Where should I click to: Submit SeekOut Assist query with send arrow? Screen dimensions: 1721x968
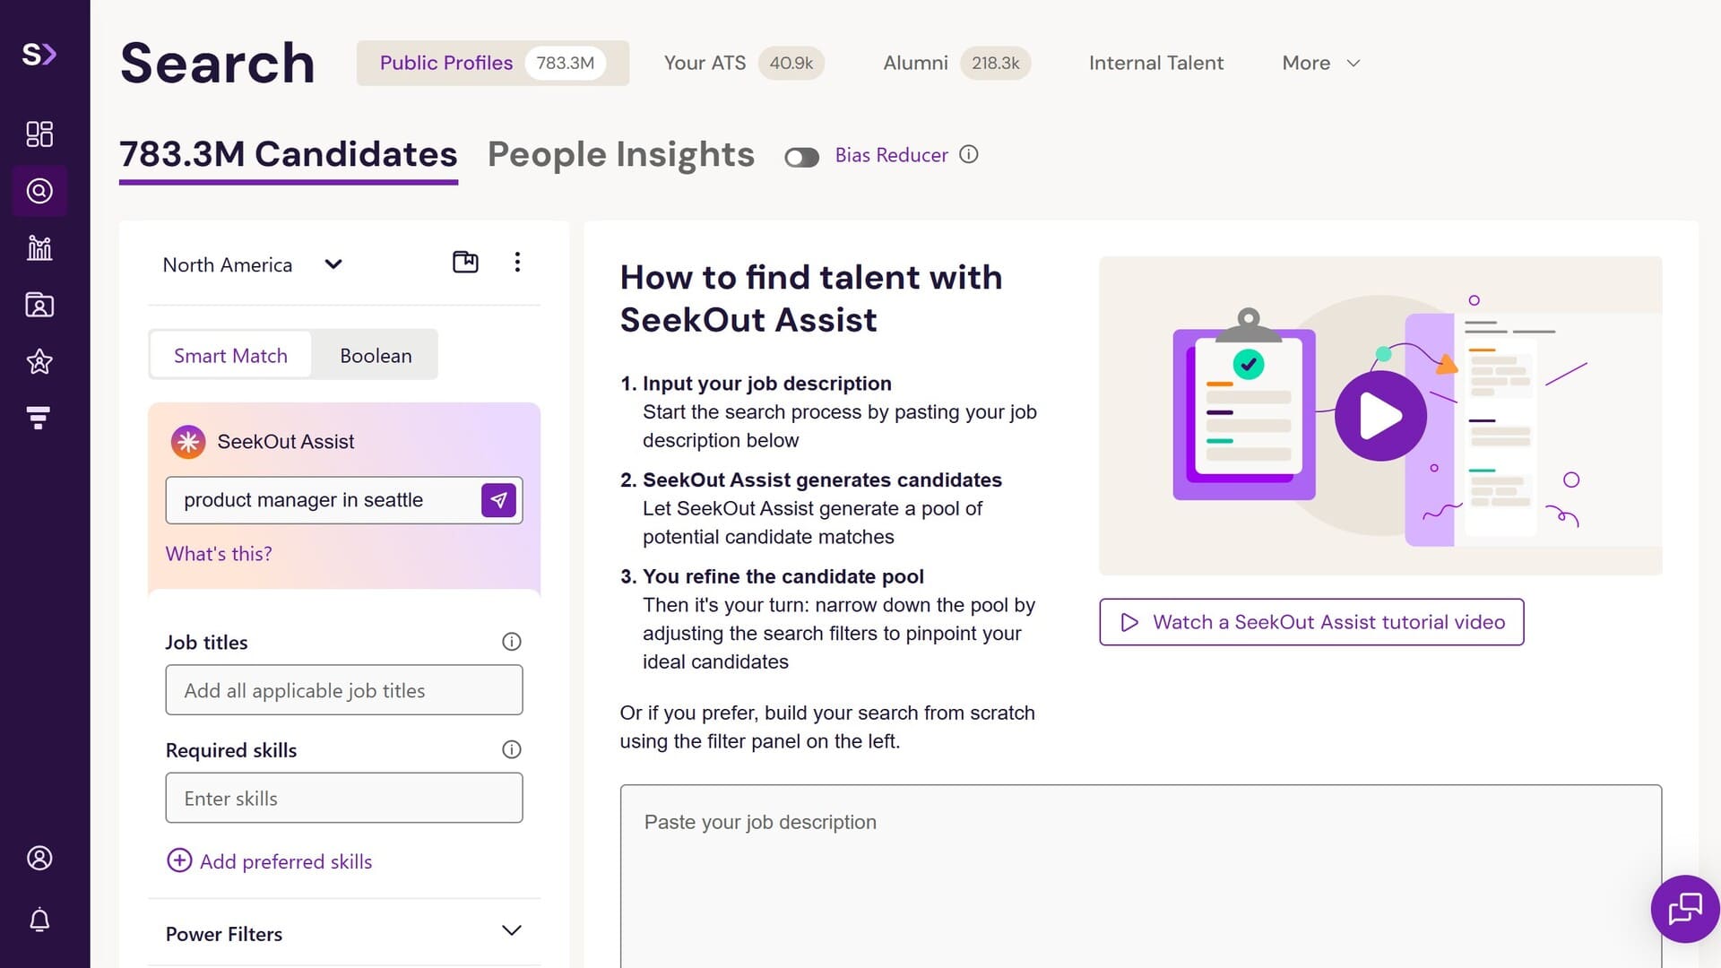tap(498, 500)
